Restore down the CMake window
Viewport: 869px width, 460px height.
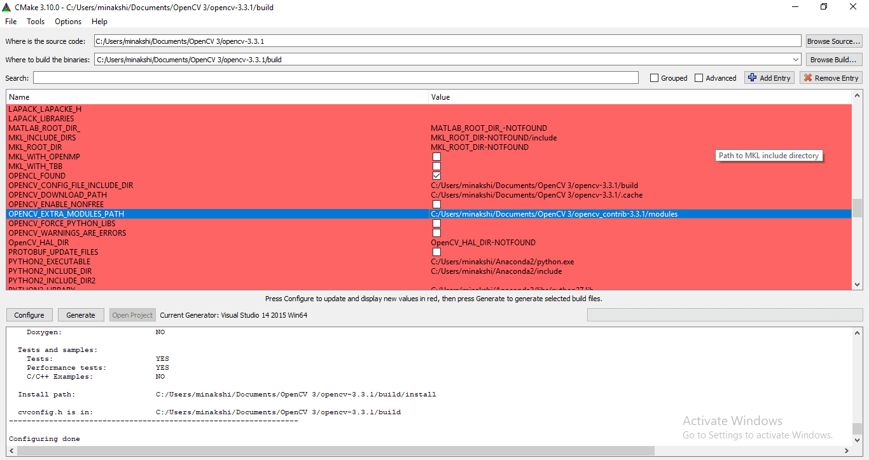[823, 7]
